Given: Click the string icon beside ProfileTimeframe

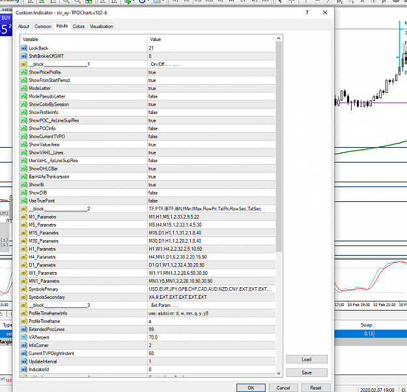Looking at the screenshot, I should click(24, 322).
